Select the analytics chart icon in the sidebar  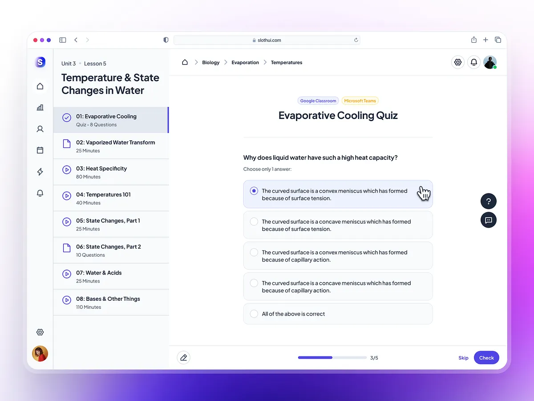click(x=40, y=107)
